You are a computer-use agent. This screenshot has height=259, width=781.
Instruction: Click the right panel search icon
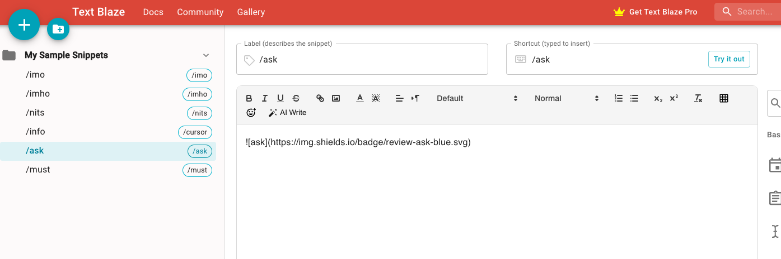coord(775,103)
